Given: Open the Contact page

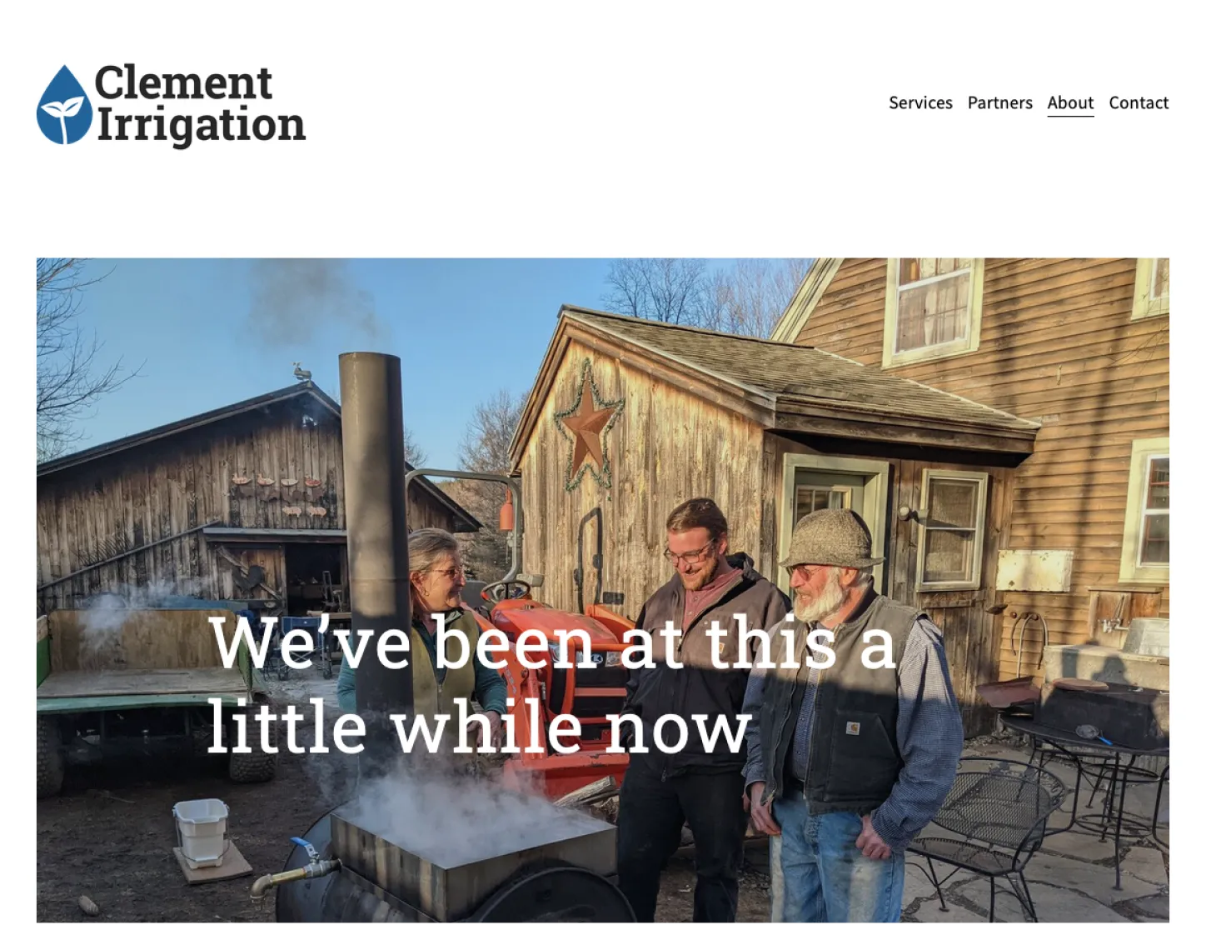Looking at the screenshot, I should [1139, 102].
